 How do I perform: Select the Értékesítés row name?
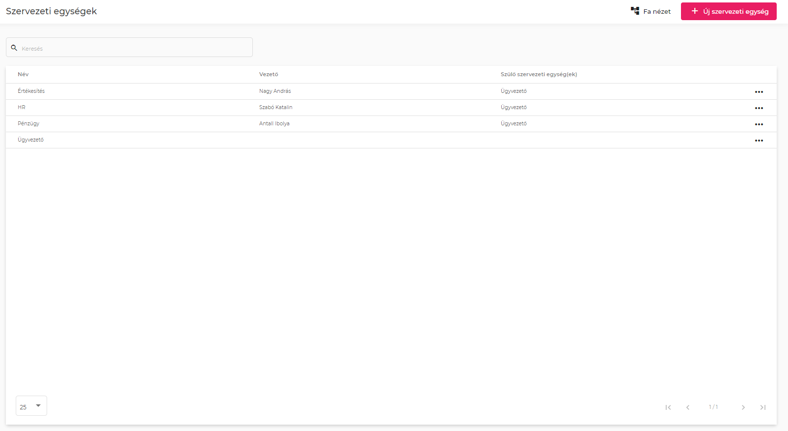point(31,91)
